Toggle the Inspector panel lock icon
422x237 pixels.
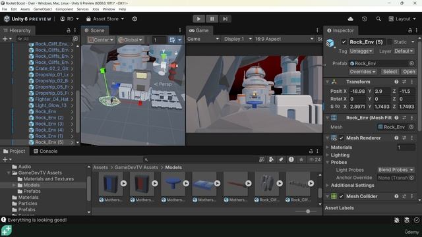[409, 30]
